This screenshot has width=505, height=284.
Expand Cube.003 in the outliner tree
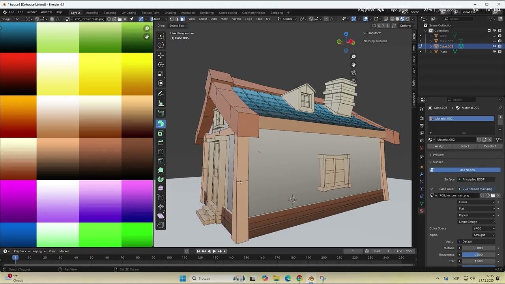pyautogui.click(x=431, y=47)
